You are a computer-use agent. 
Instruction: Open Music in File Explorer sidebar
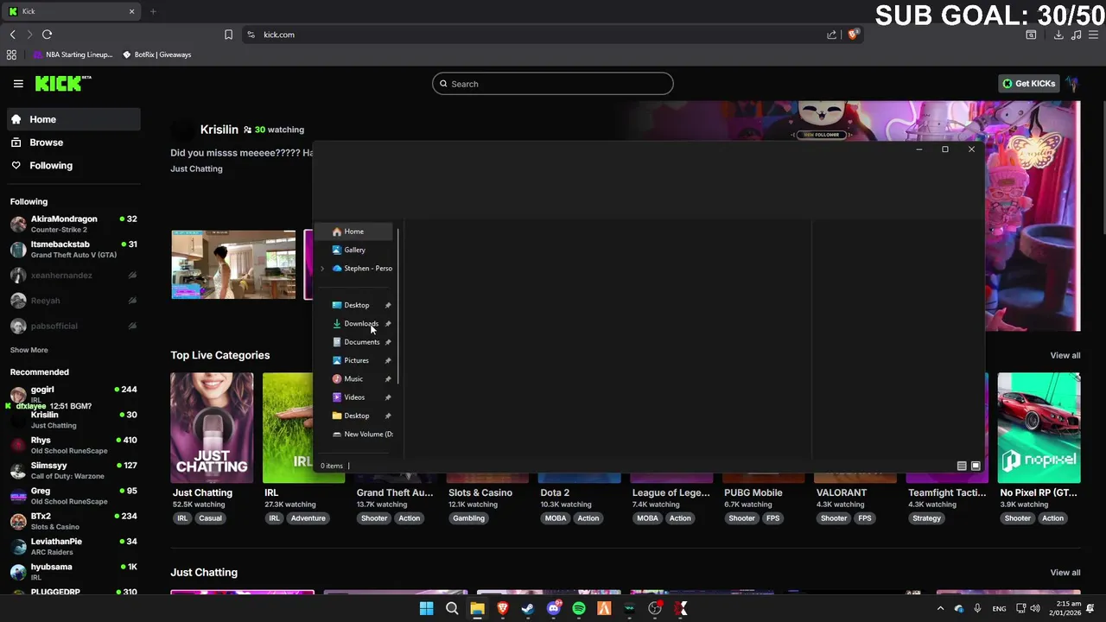(x=354, y=378)
